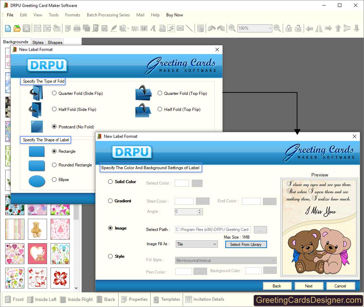364x307 pixels.
Task: Click the barcode tool icon in toolbar
Action: [x=144, y=28]
